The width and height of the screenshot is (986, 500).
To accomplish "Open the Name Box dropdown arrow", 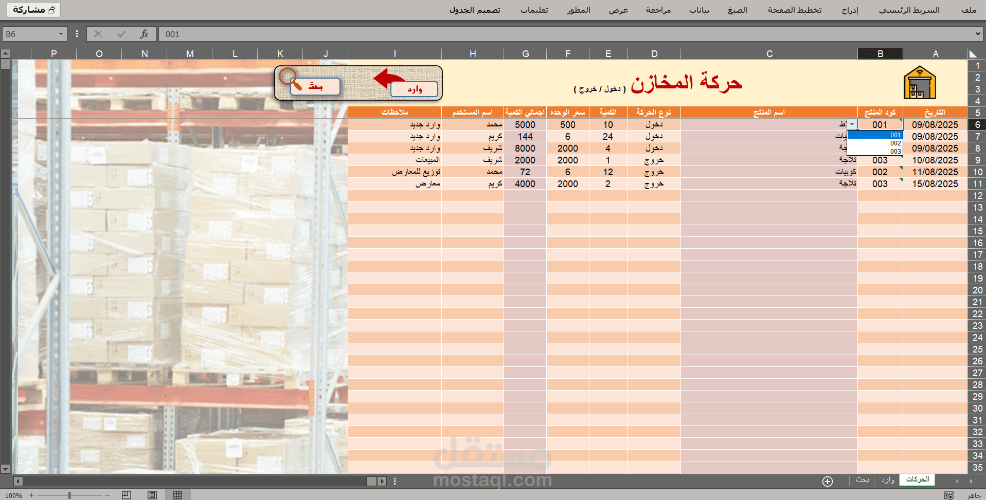I will (61, 34).
